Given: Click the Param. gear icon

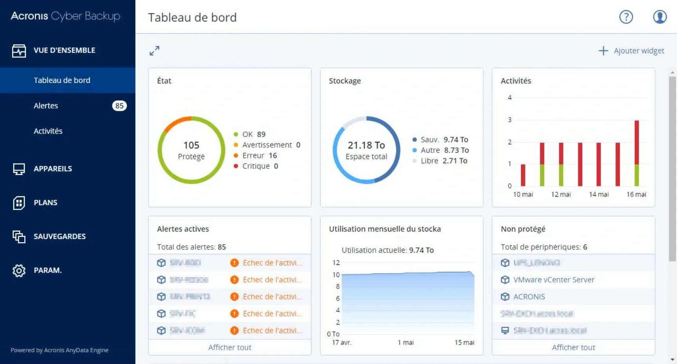Looking at the screenshot, I should point(19,270).
